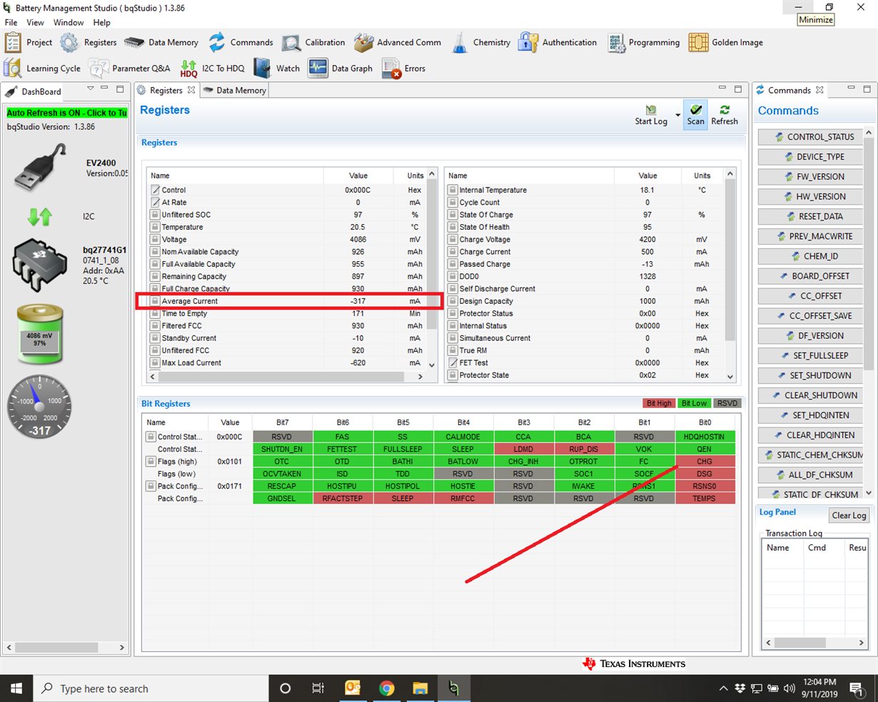Open the Project toolbar icon
The image size is (878, 702).
point(13,43)
